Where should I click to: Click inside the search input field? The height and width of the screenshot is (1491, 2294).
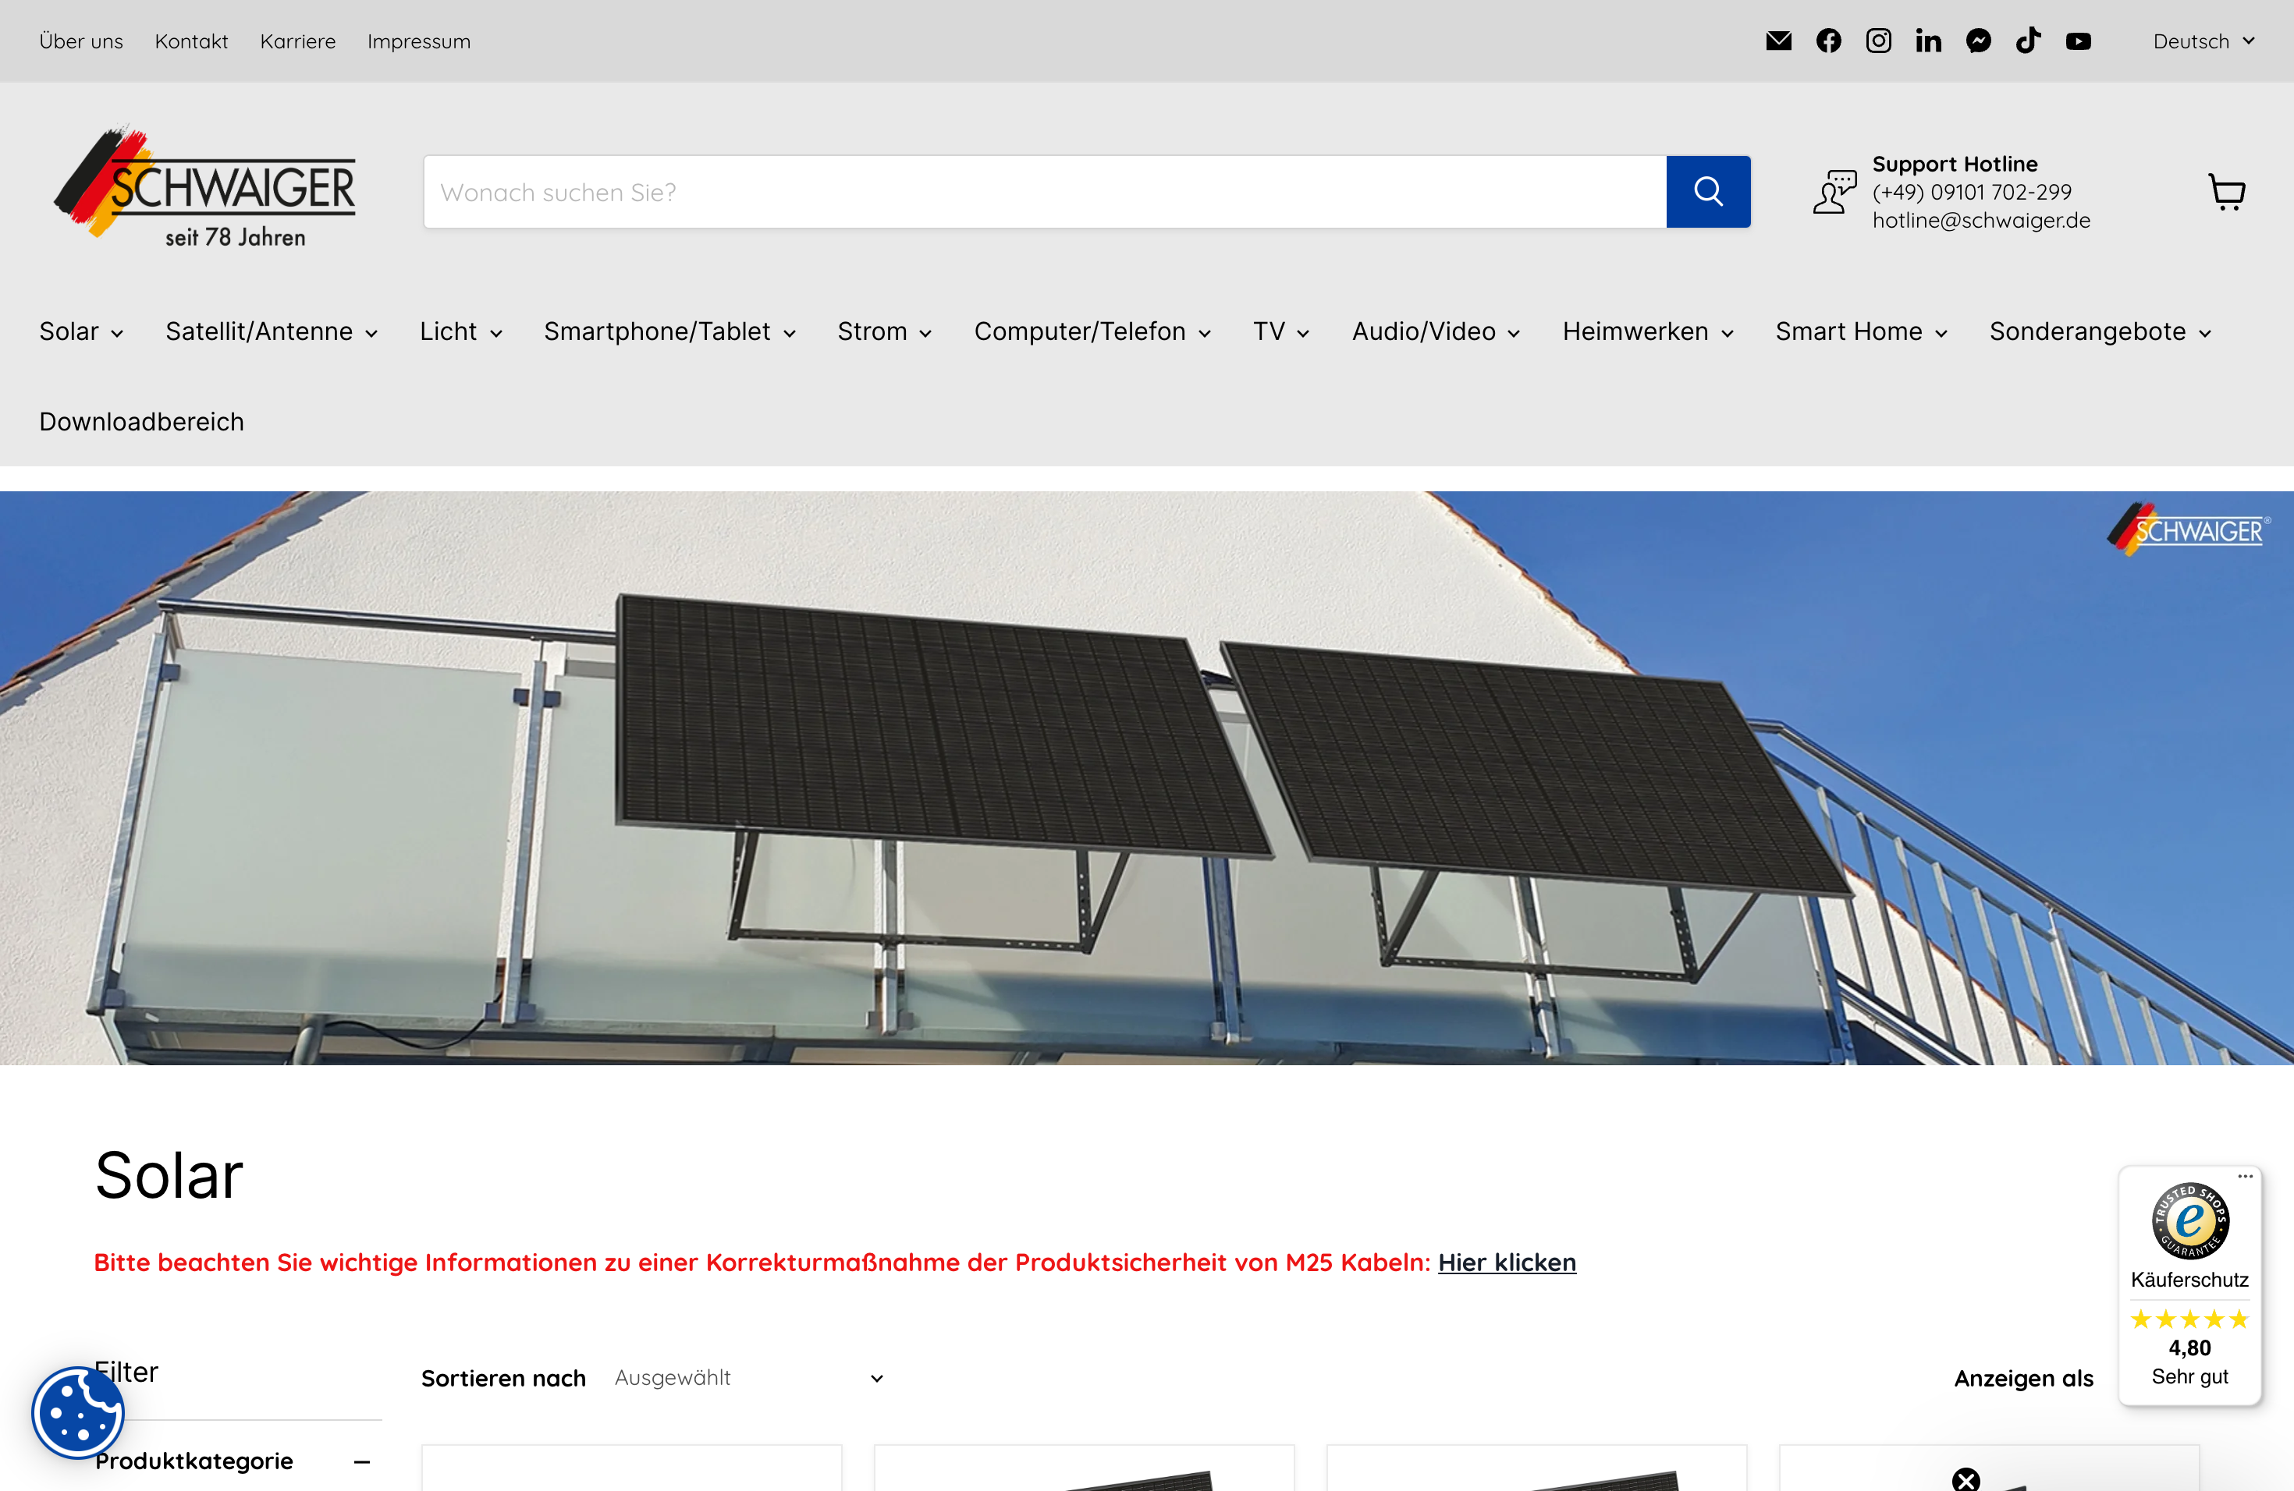coord(964,192)
